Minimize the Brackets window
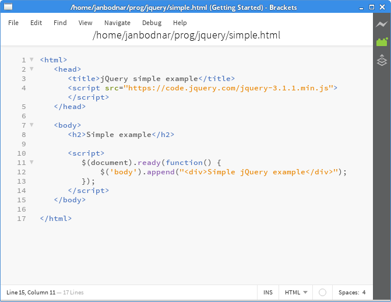The width and height of the screenshot is (391, 302). click(x=361, y=8)
